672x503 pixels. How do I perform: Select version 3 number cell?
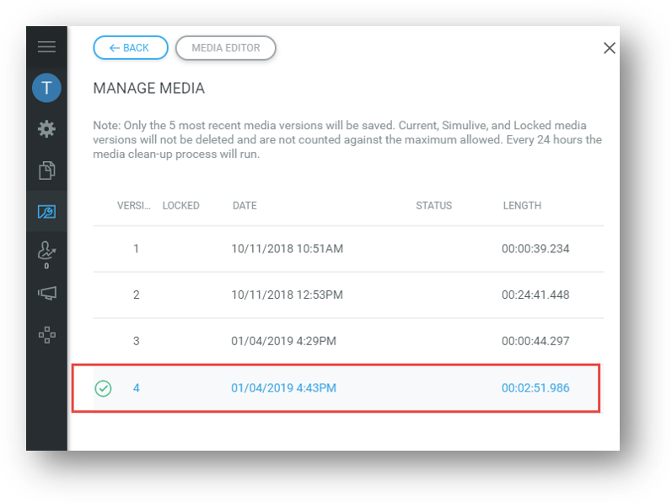(x=136, y=341)
